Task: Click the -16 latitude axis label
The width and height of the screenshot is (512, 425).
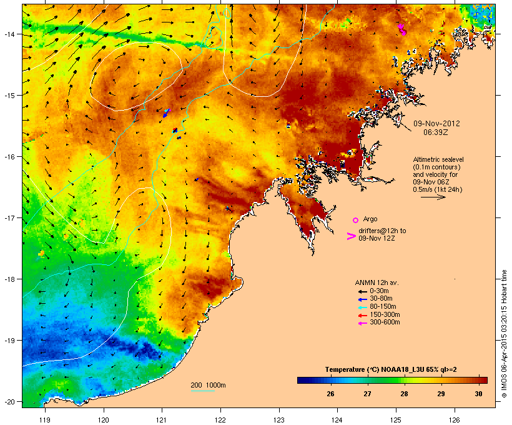Action: [x=9, y=157]
